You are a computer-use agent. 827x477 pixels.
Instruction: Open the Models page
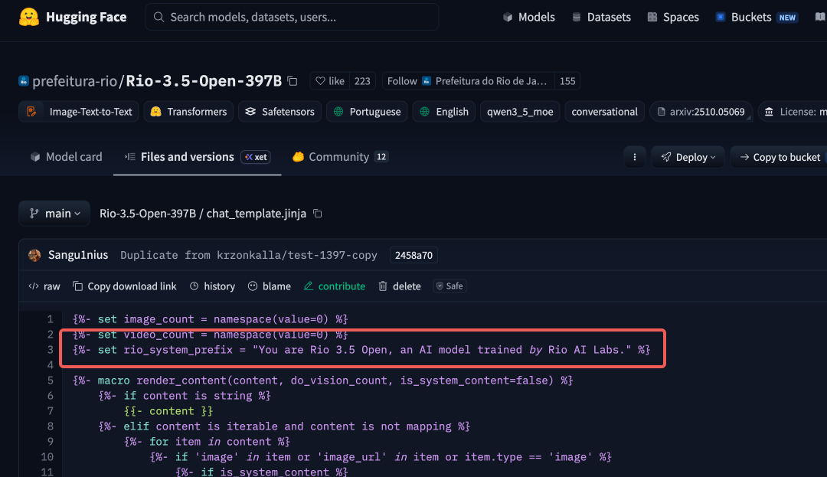pyautogui.click(x=529, y=17)
